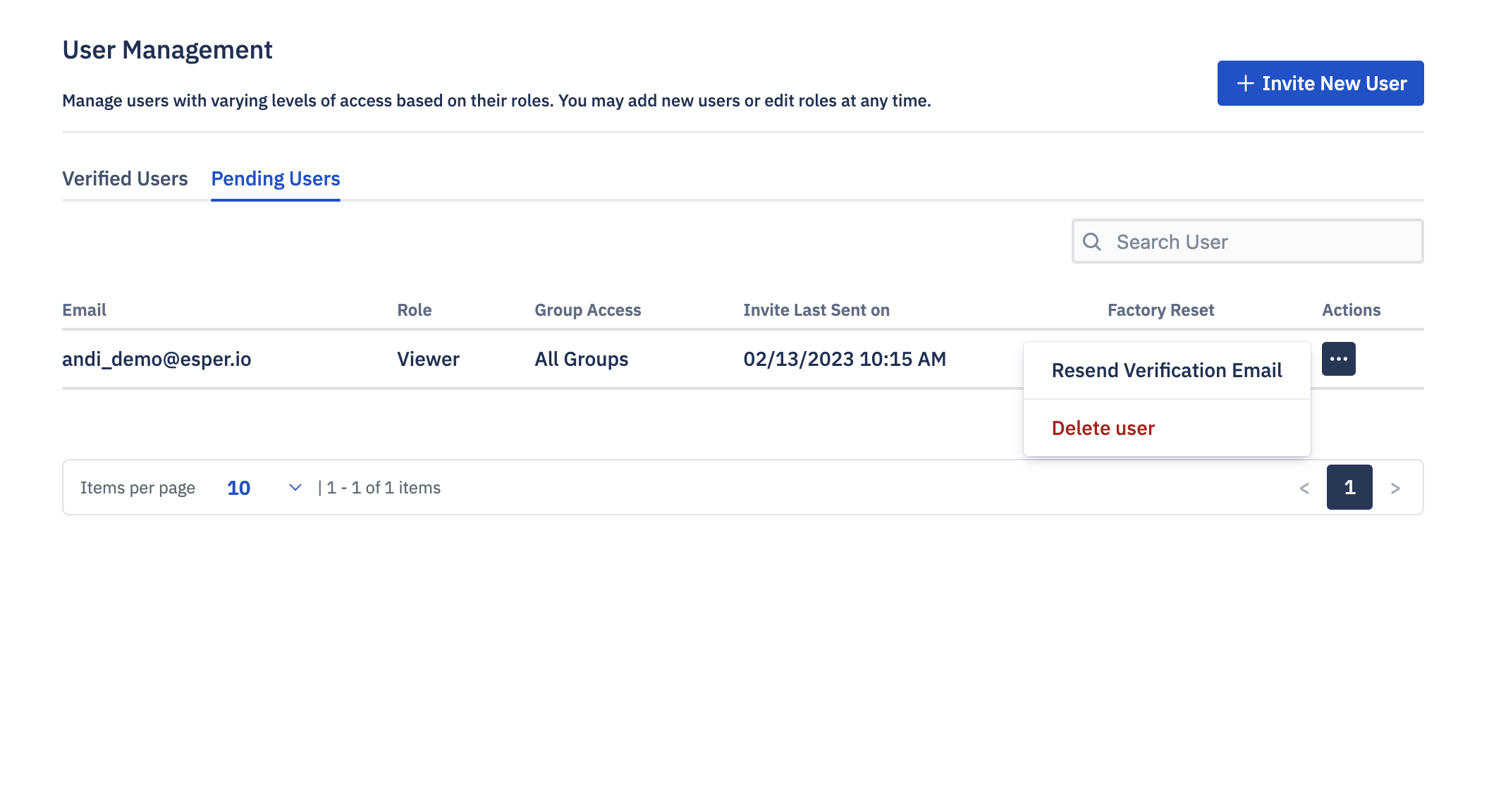Select Delete user from the menu

click(1167, 428)
